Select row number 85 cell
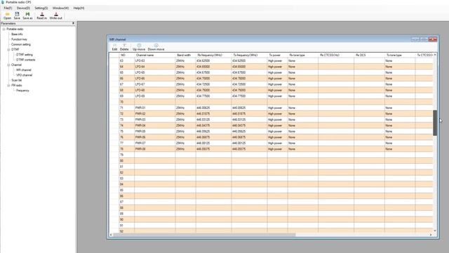The height and width of the screenshot is (253, 449). pos(126,190)
